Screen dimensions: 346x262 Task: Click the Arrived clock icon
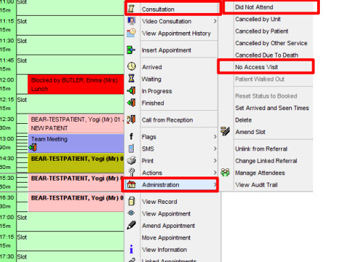click(x=132, y=66)
